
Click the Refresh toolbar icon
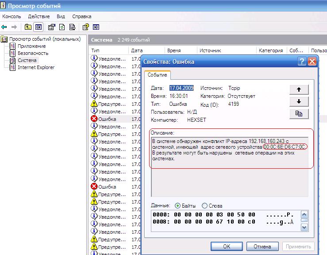pos(62,27)
